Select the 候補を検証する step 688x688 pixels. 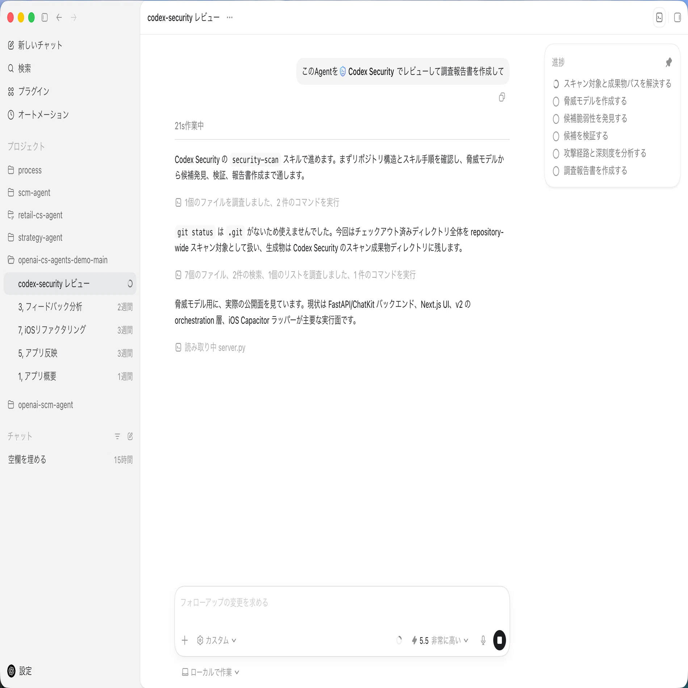tap(580, 136)
